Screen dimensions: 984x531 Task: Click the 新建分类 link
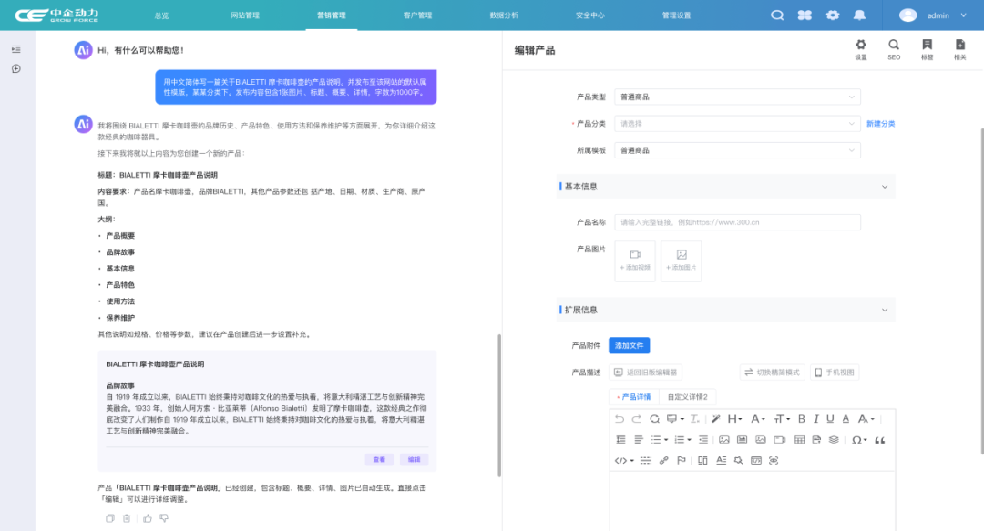880,124
